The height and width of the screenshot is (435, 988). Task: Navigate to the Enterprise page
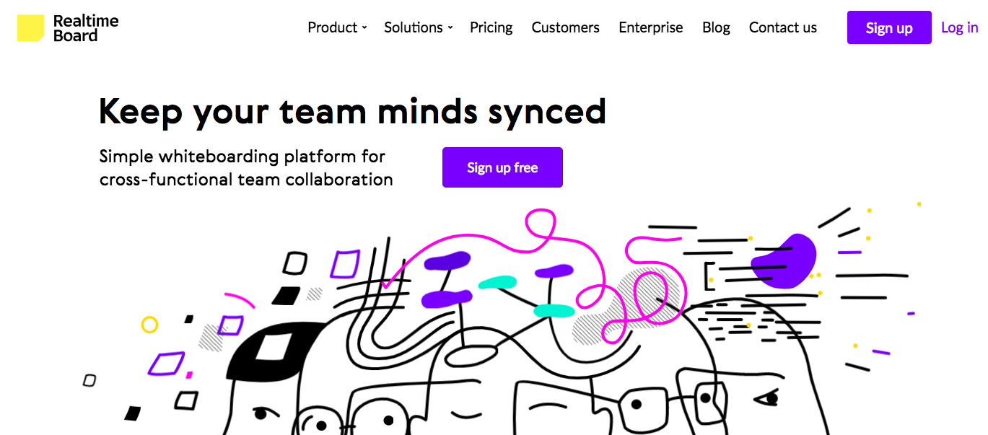(x=650, y=27)
